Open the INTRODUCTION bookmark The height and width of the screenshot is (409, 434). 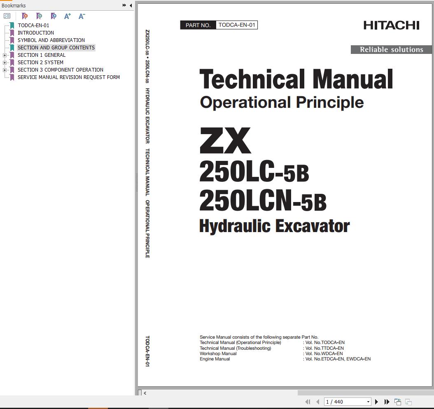(36, 33)
